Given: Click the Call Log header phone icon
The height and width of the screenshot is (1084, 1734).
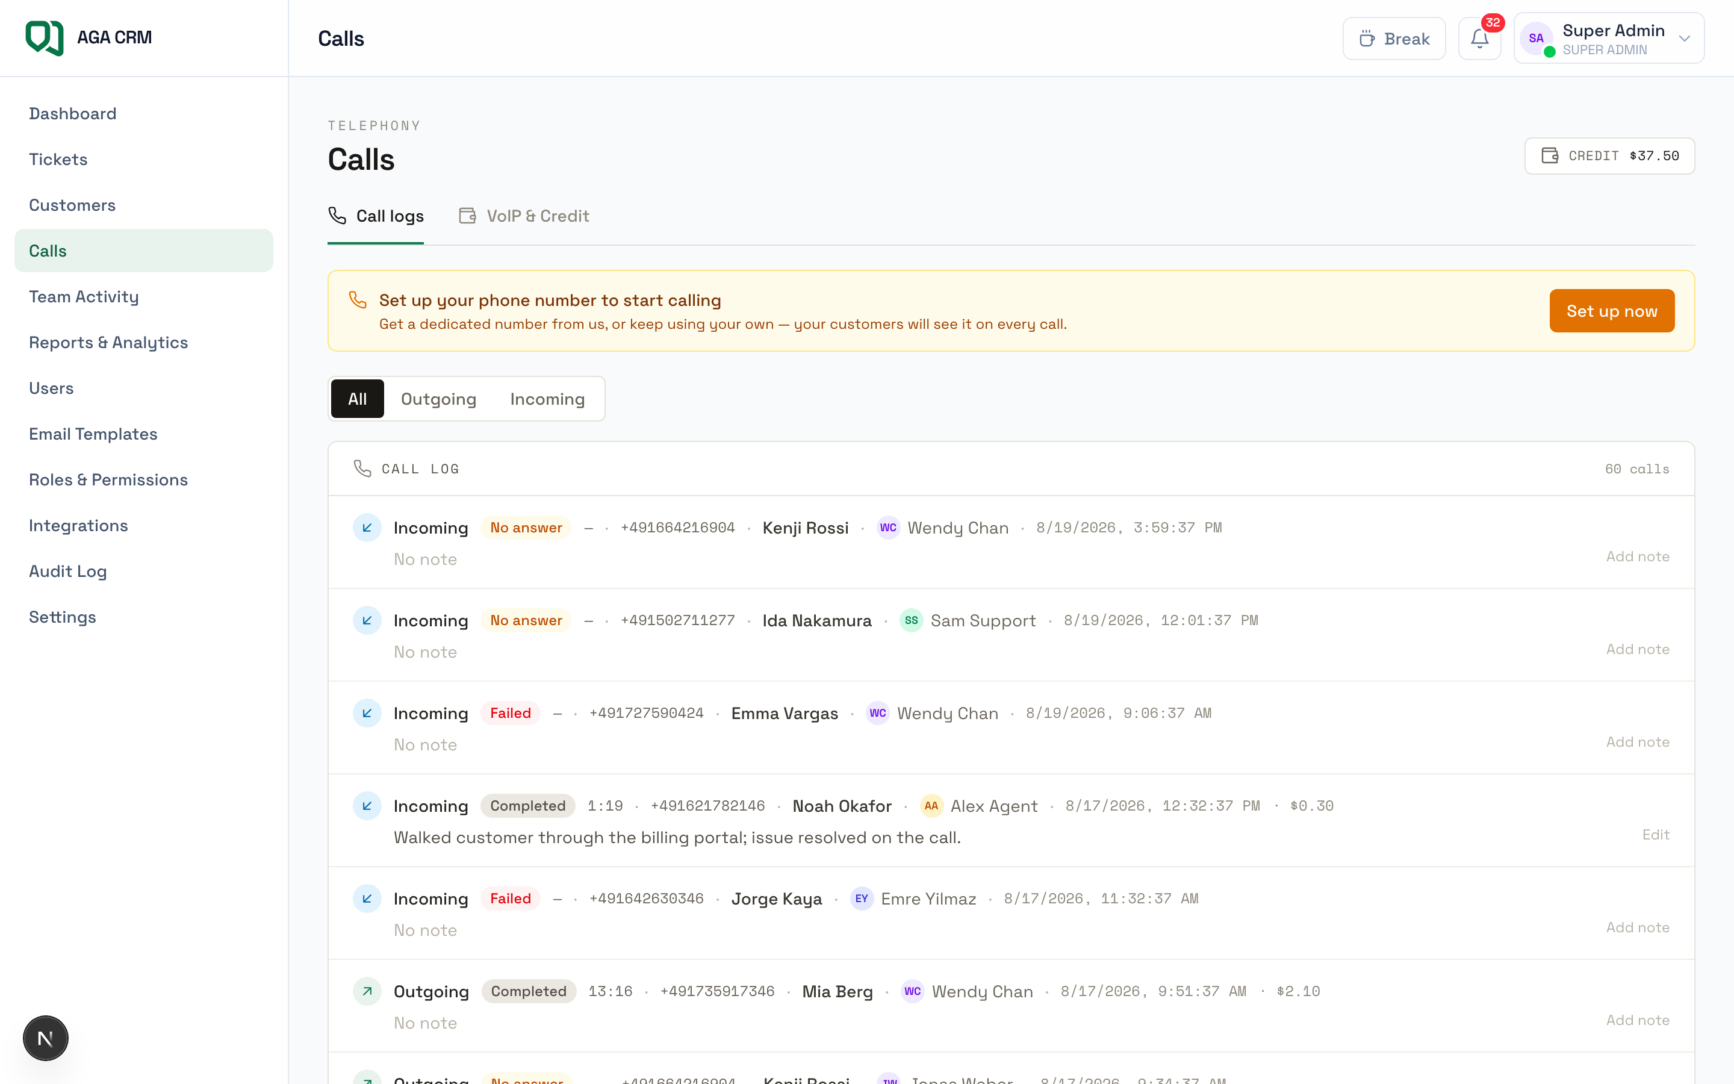Looking at the screenshot, I should click(x=362, y=469).
